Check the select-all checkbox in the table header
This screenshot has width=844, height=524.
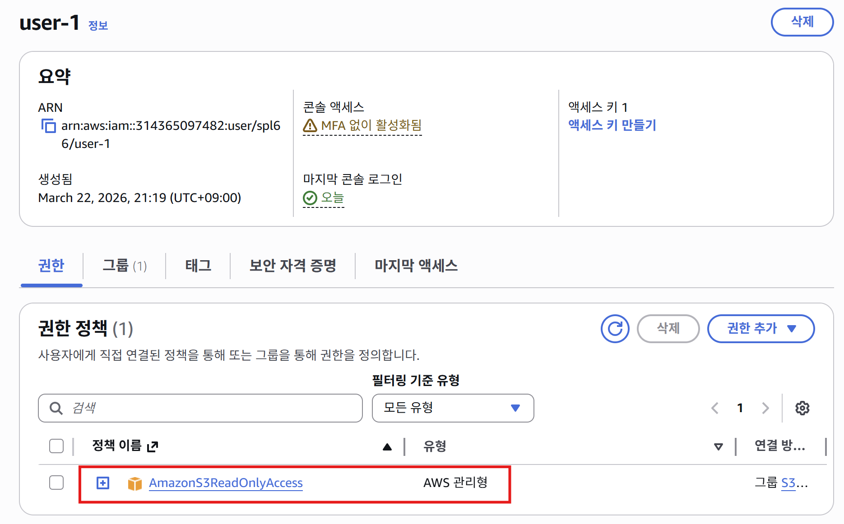56,446
